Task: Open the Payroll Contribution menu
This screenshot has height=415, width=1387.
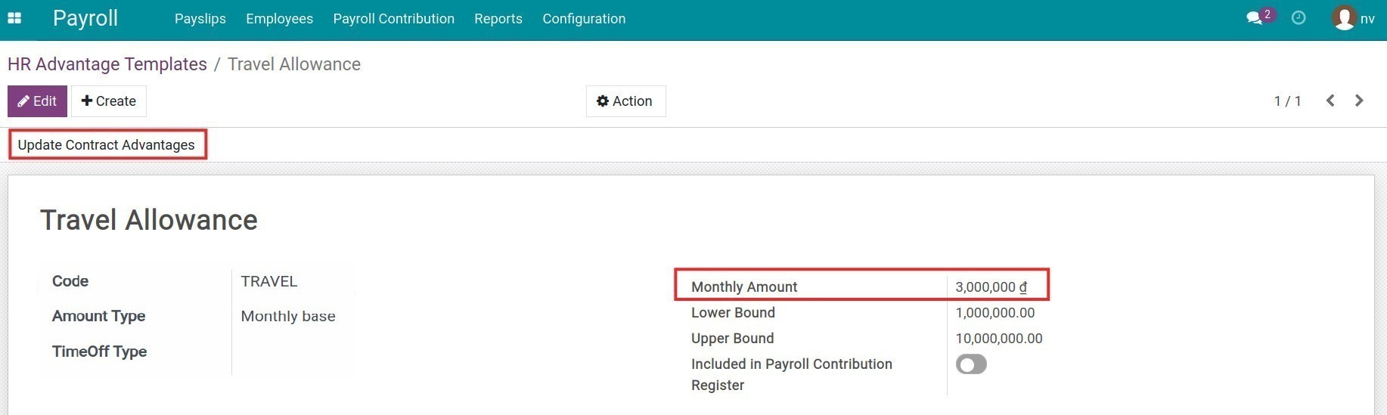Action: (x=394, y=19)
